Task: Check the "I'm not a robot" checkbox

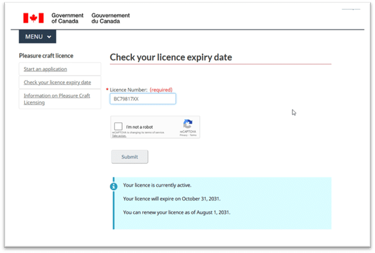Action: point(118,126)
